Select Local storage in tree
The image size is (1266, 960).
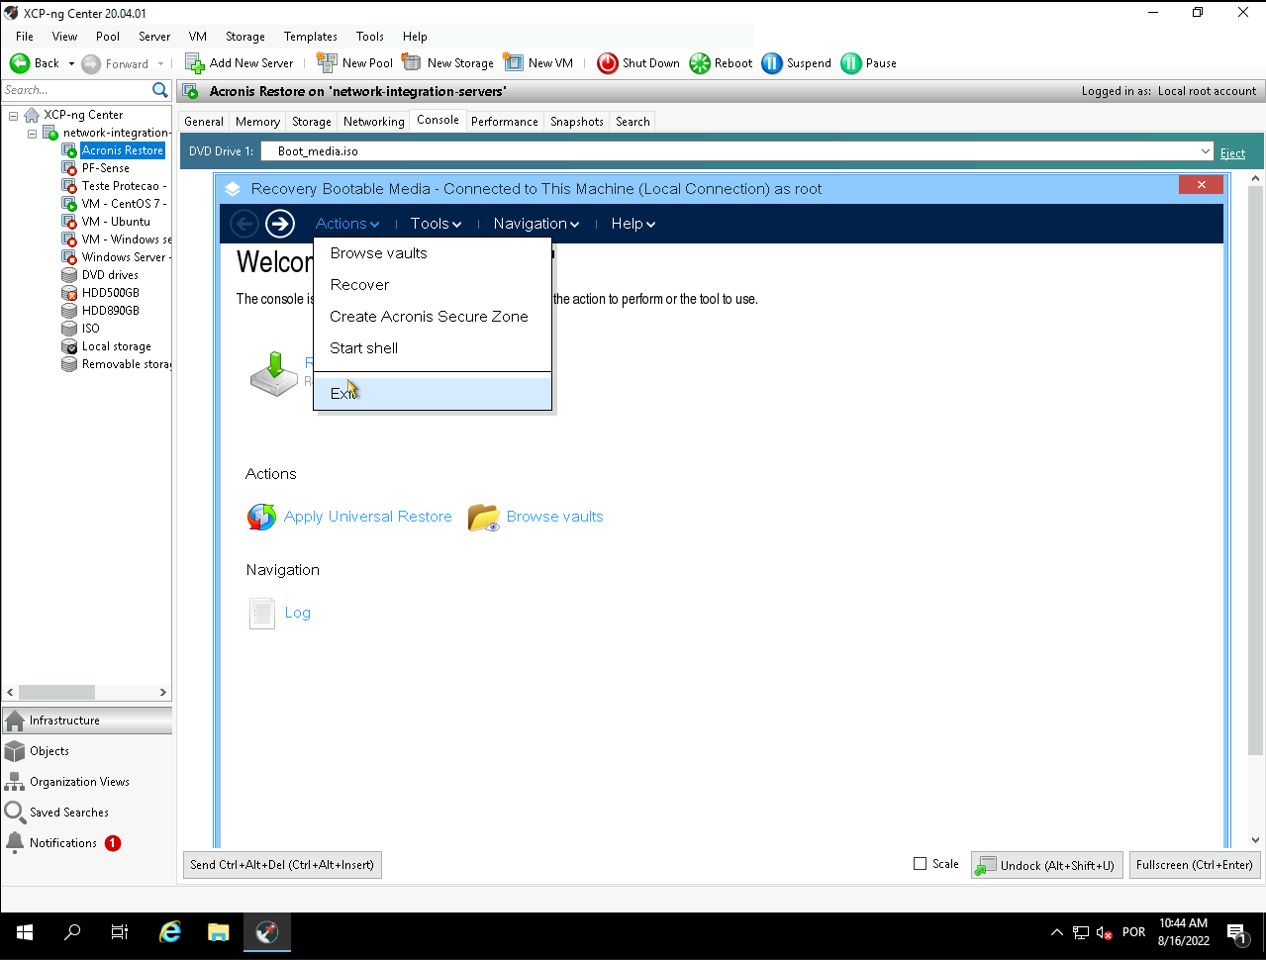click(117, 346)
